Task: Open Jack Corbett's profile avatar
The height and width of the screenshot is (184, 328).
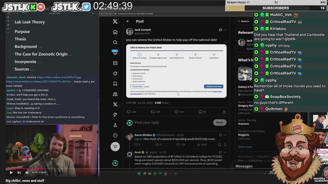Action: click(x=130, y=31)
